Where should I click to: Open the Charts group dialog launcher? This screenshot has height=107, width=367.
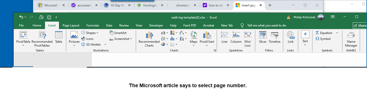(x=215, y=51)
